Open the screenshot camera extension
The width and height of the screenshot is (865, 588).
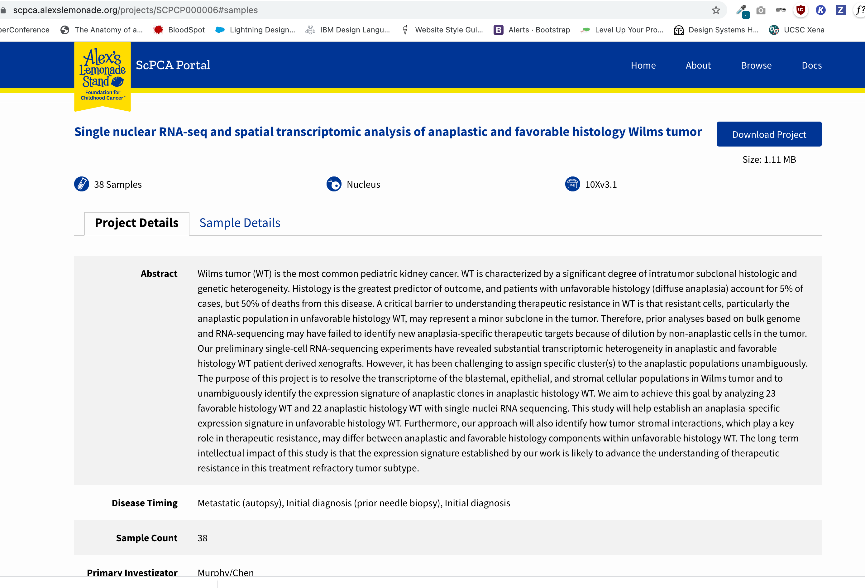(x=761, y=10)
